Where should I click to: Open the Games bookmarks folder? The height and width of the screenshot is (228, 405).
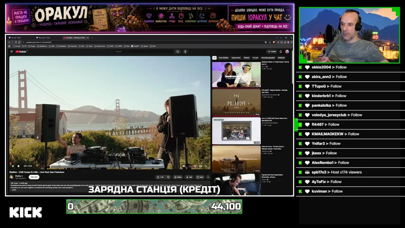[x=32, y=46]
